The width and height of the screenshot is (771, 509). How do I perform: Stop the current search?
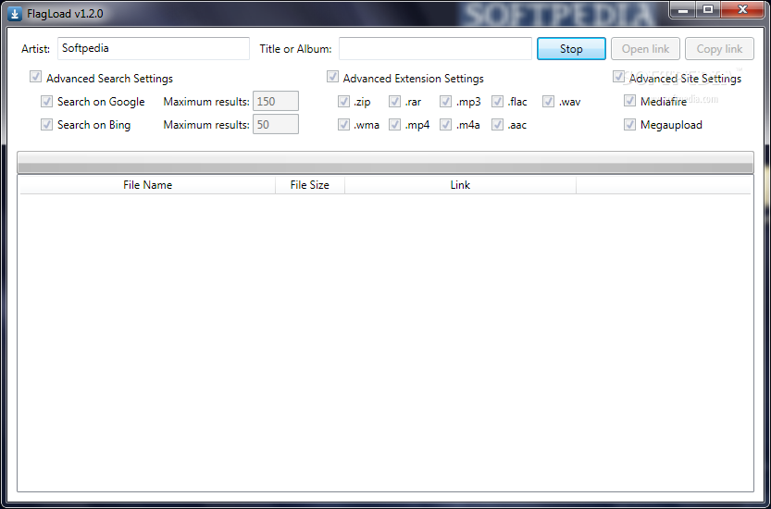[571, 49]
